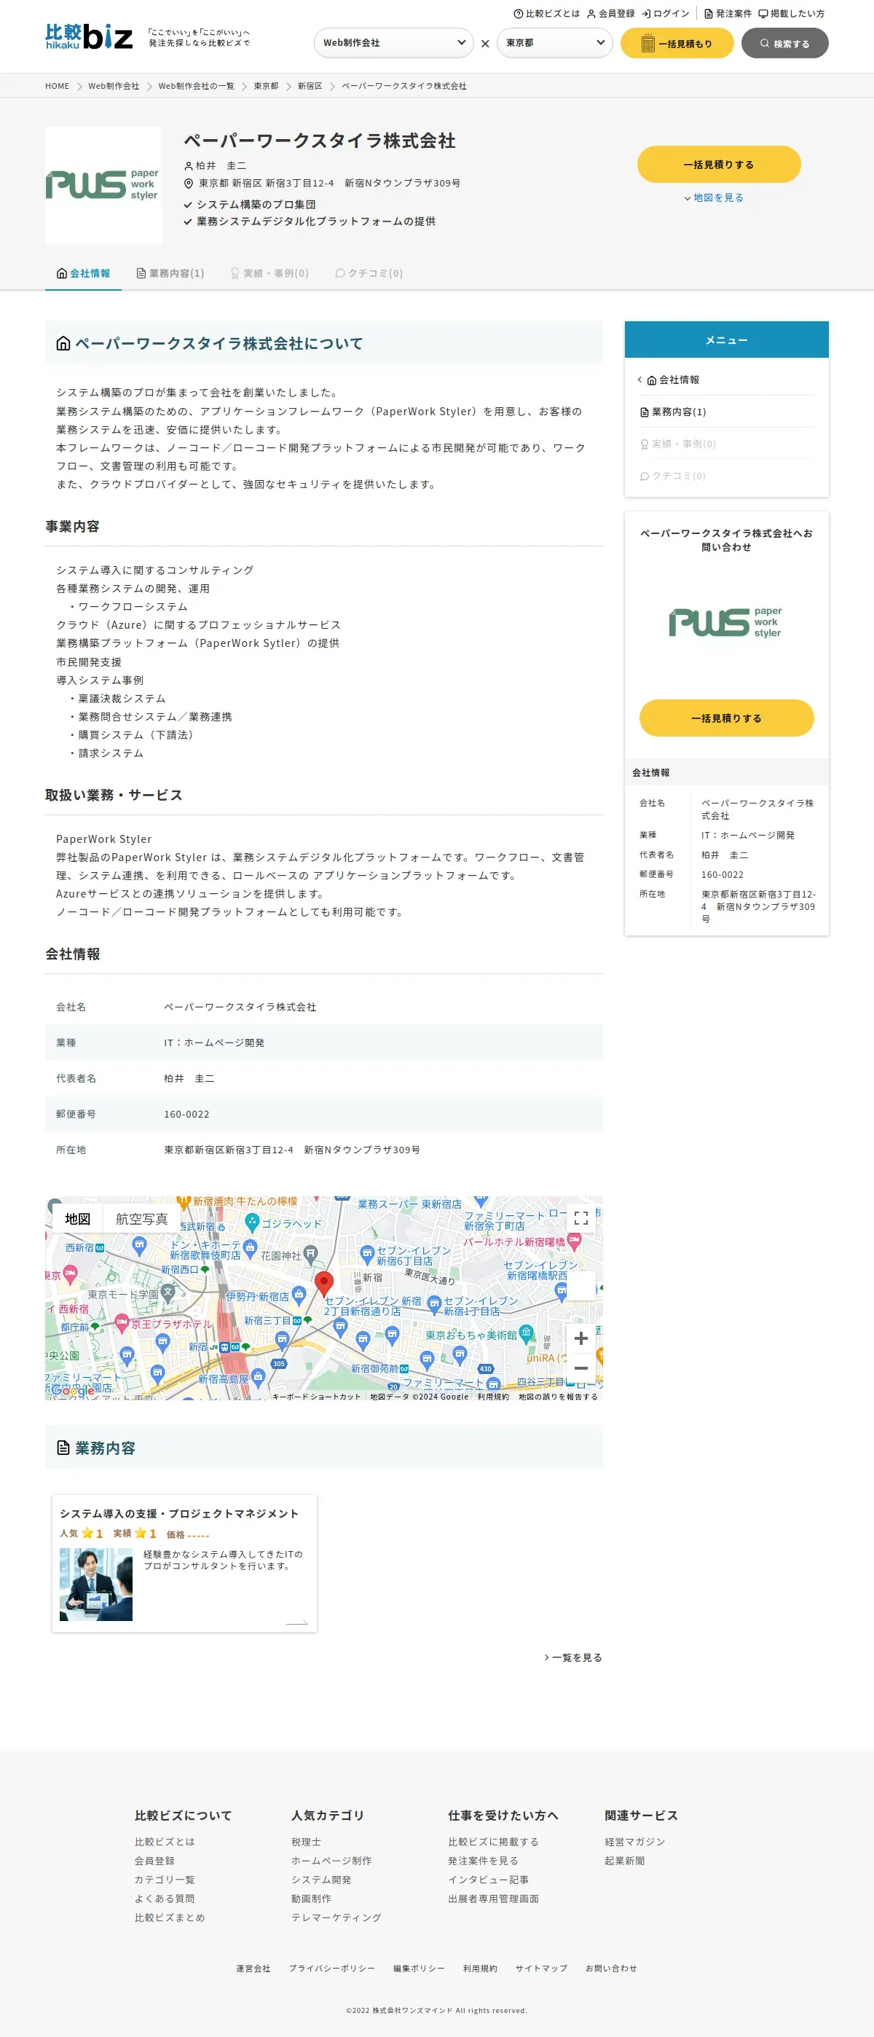Open 発注案件 in the header
Screen dimensions: 874x2037
tap(728, 13)
